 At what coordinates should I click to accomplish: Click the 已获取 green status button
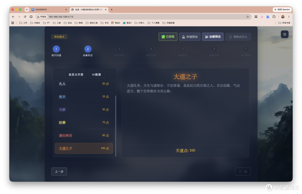pyautogui.click(x=168, y=37)
